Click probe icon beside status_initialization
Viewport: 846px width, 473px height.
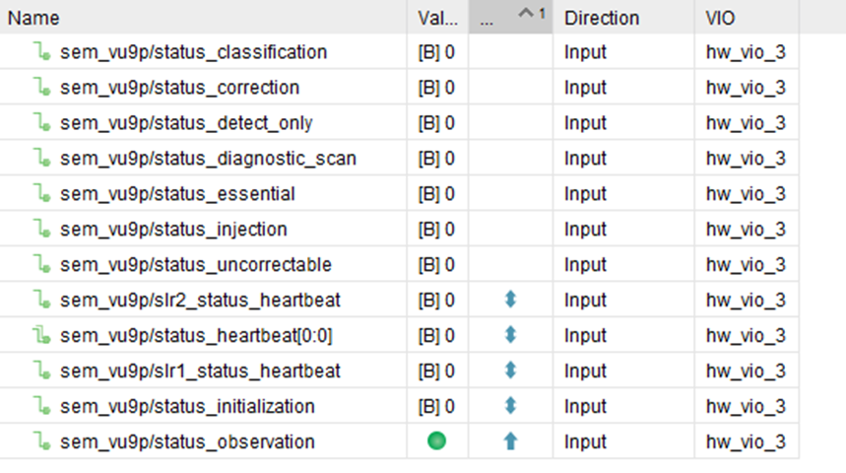41,406
